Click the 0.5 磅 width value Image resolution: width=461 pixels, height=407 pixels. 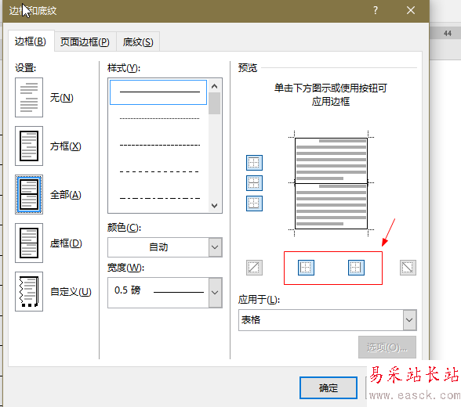click(x=127, y=290)
